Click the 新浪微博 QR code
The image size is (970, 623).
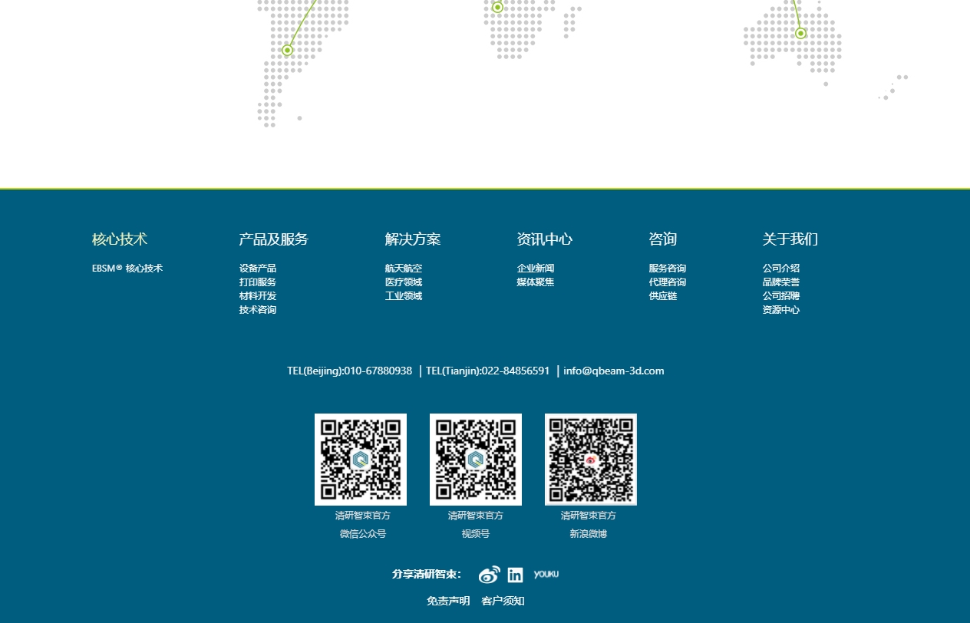[590, 459]
